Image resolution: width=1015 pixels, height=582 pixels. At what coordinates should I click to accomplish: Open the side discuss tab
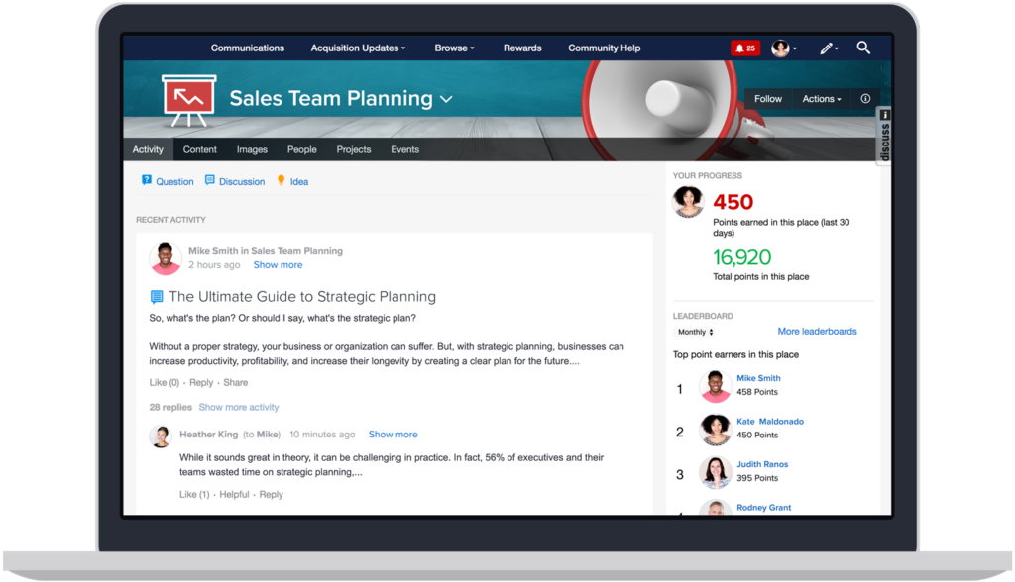884,138
